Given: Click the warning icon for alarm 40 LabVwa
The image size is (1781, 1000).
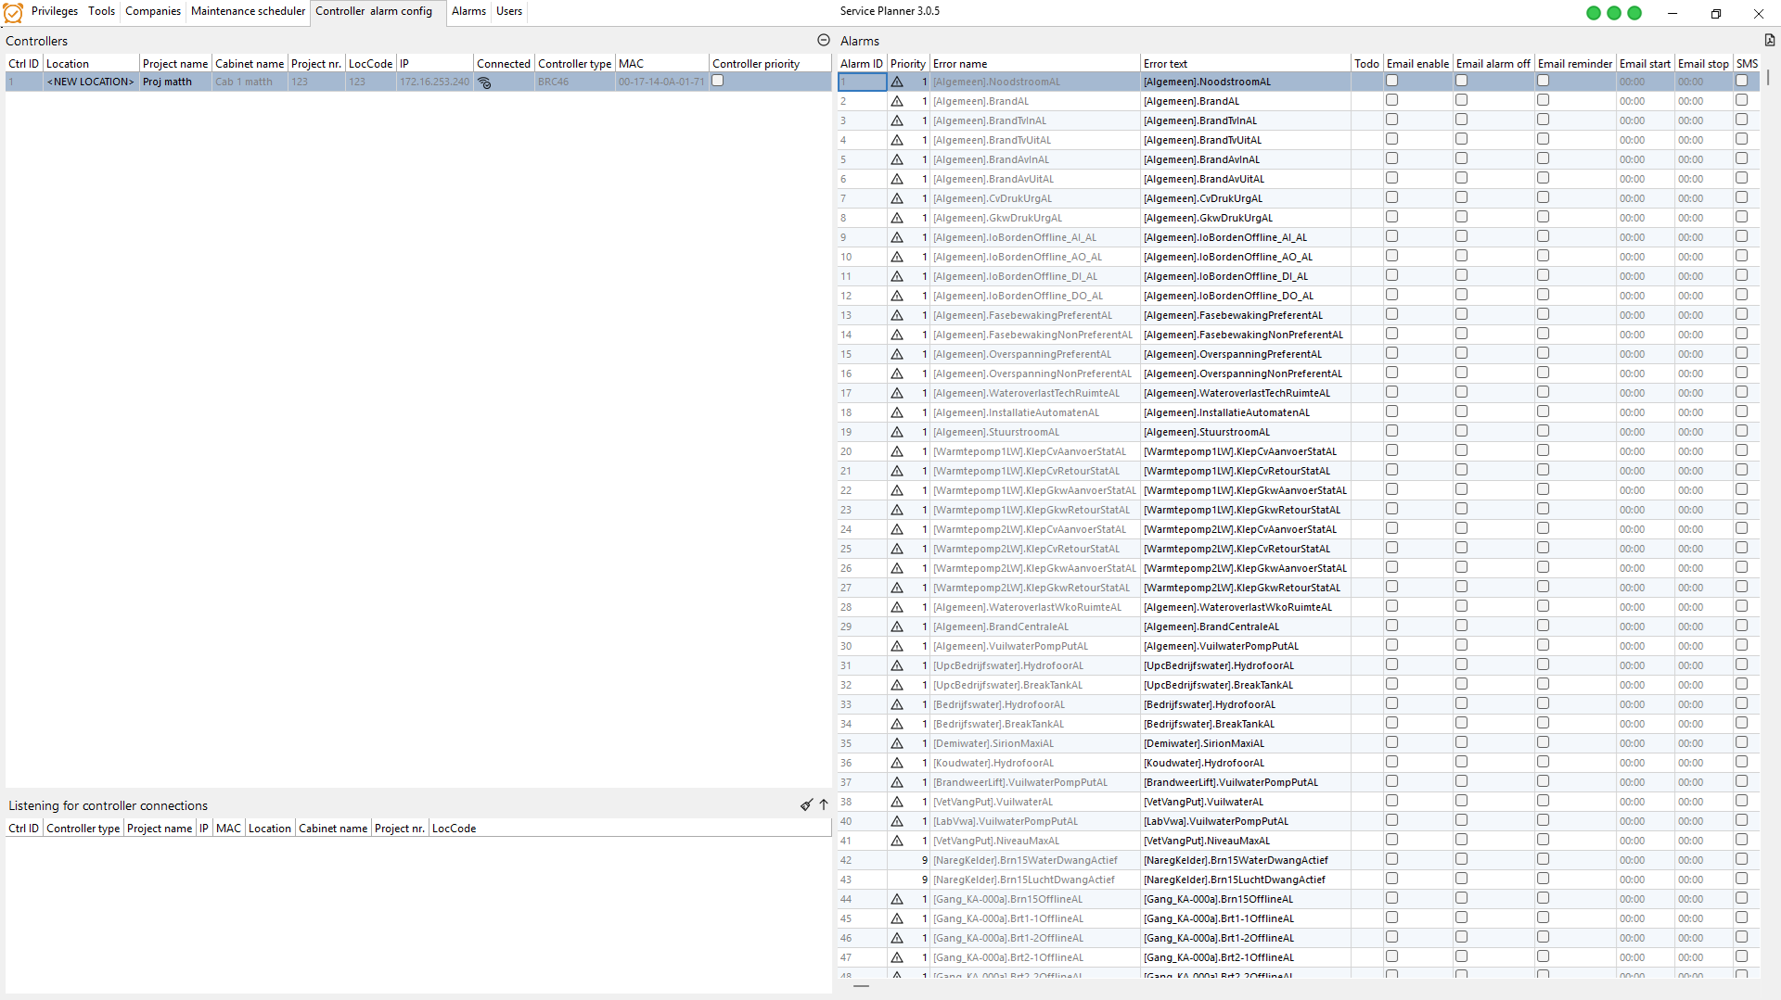Looking at the screenshot, I should pyautogui.click(x=897, y=821).
